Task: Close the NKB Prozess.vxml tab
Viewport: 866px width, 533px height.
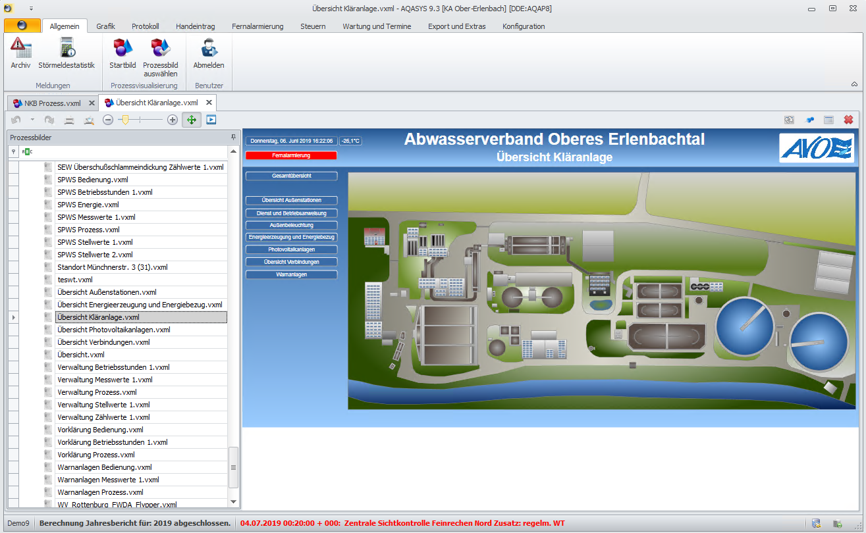Action: click(92, 103)
